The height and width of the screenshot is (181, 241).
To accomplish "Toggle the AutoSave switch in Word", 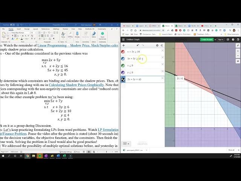I will click(12, 25).
